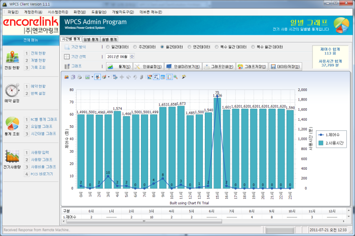This screenshot has width=355, height=236.
Task: Open the PCCS 바로가기 link
Action: pos(42,174)
